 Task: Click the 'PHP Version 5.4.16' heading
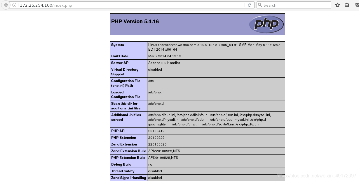pyautogui.click(x=135, y=22)
